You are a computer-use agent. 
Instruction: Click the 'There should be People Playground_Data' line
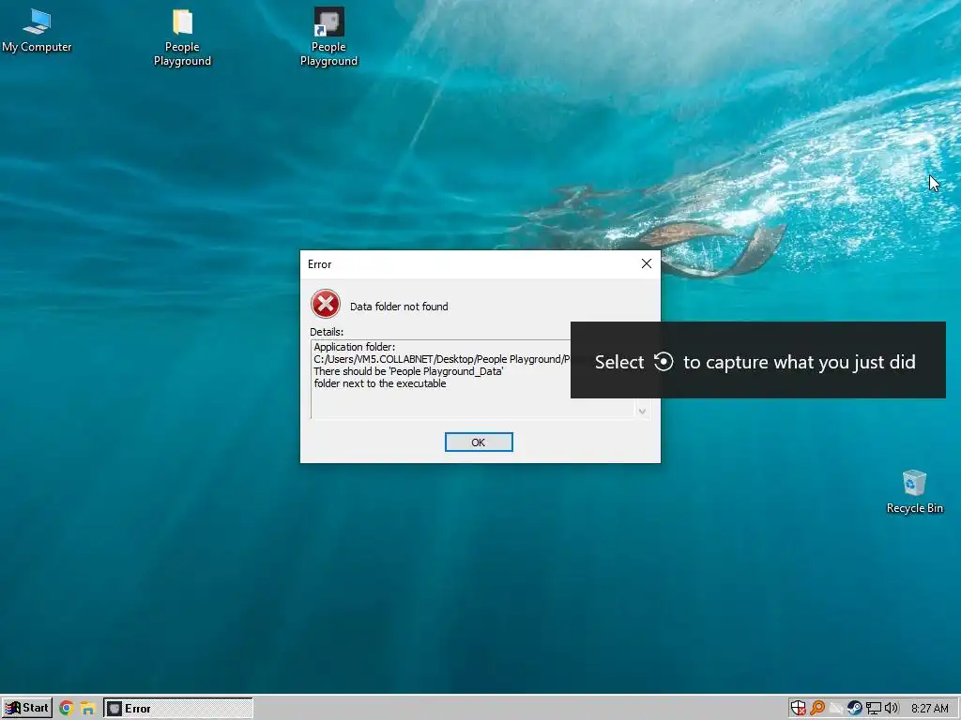408,371
